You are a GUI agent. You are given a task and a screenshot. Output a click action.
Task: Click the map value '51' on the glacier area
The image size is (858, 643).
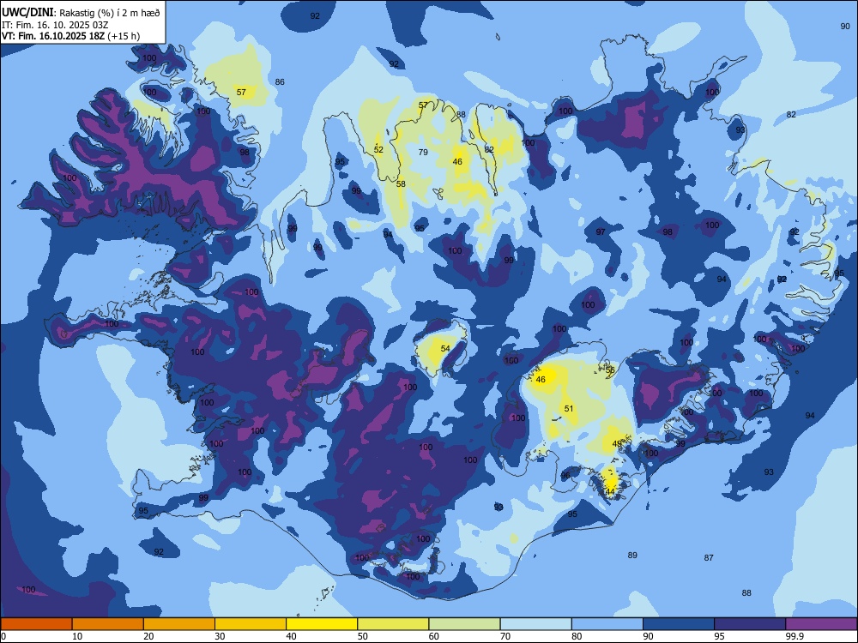point(569,408)
